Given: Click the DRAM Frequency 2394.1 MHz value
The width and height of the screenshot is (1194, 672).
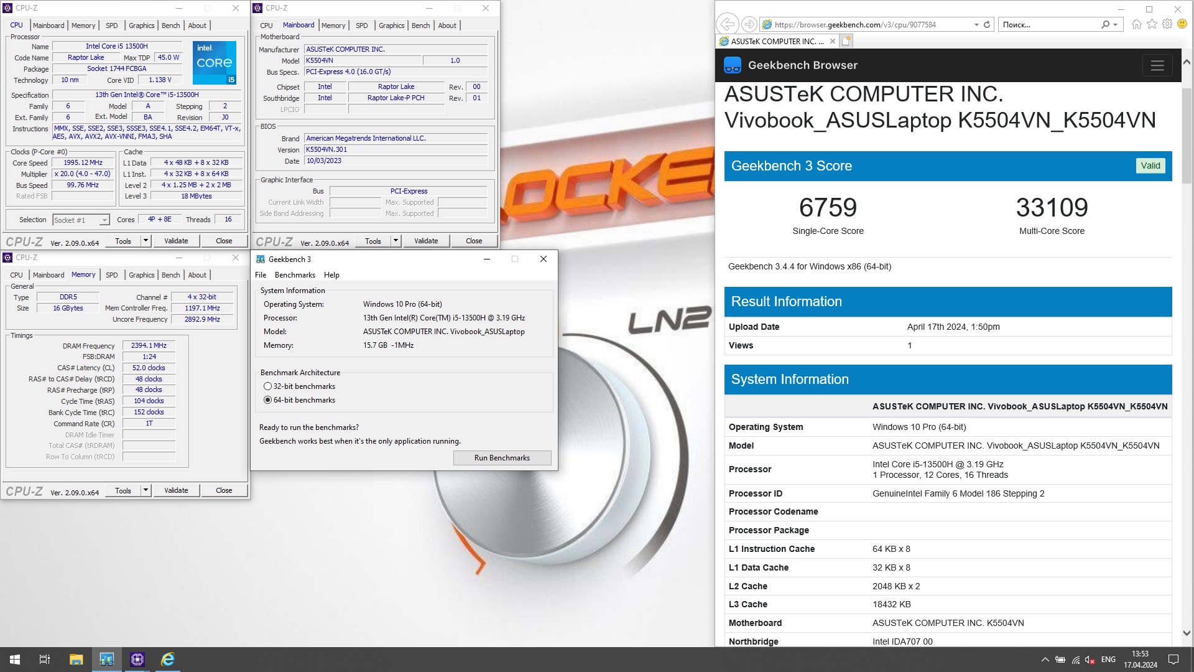Looking at the screenshot, I should [x=149, y=345].
